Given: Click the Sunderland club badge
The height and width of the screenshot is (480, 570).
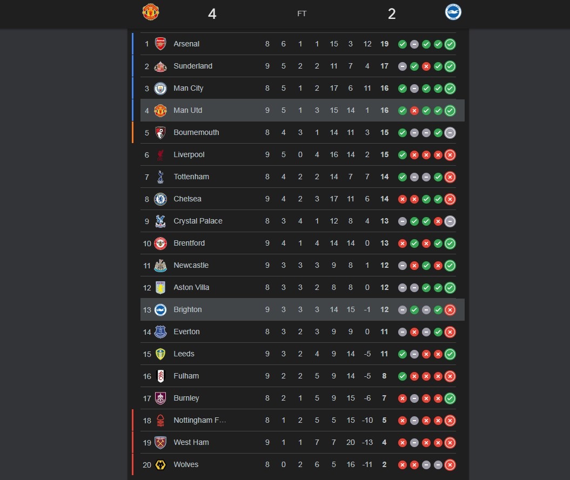Looking at the screenshot, I should [160, 66].
